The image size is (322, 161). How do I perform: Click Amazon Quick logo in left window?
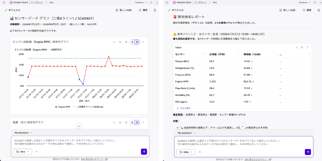19,3
